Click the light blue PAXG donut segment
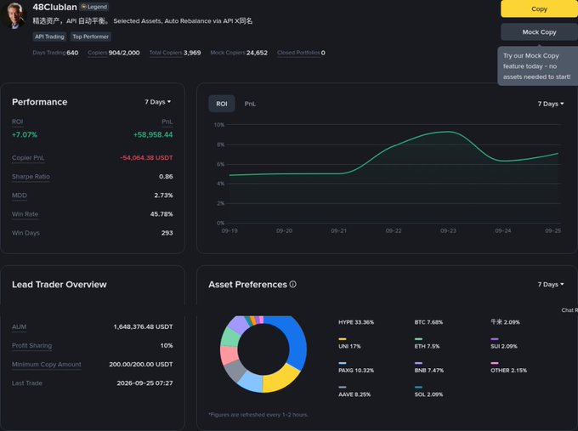This screenshot has width=578, height=431. 251,382
